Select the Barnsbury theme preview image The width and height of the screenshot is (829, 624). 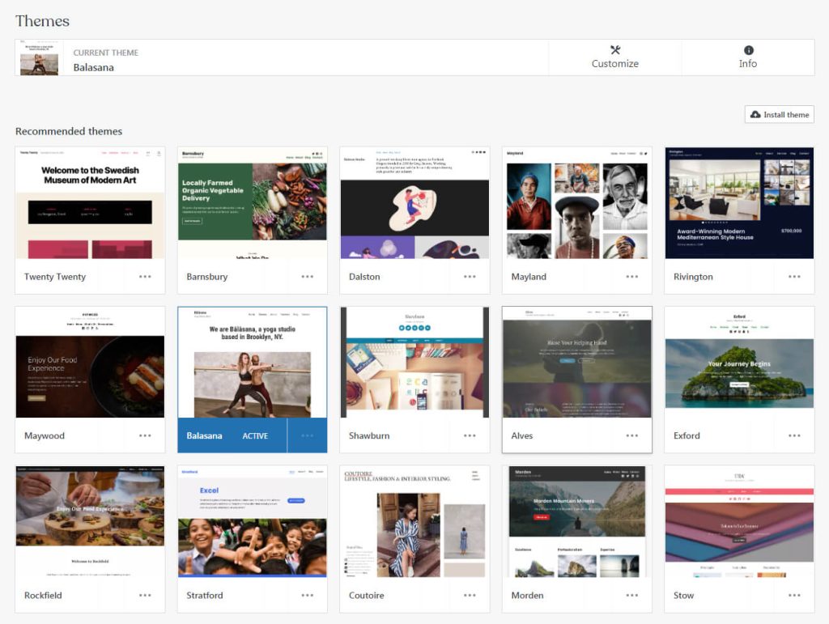252,202
